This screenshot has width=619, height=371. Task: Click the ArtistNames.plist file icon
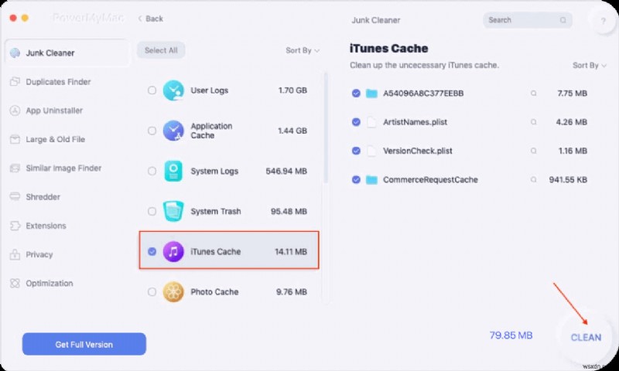(371, 122)
